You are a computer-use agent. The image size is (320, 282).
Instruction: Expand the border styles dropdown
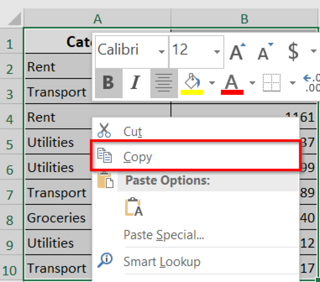(292, 83)
